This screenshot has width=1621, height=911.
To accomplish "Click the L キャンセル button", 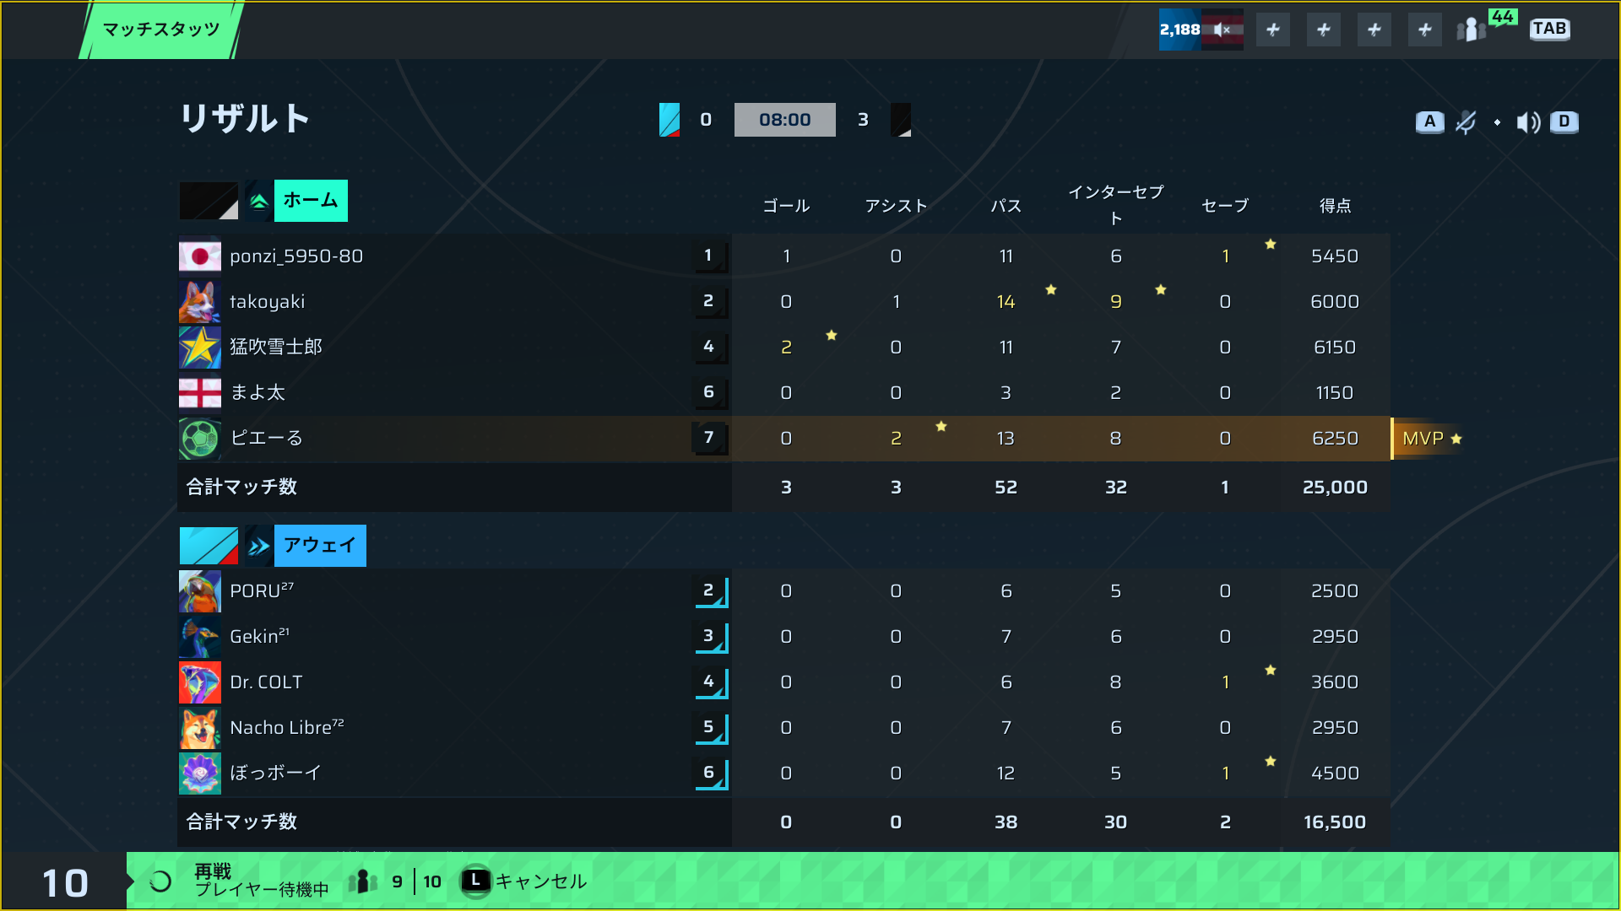I will pos(524,881).
